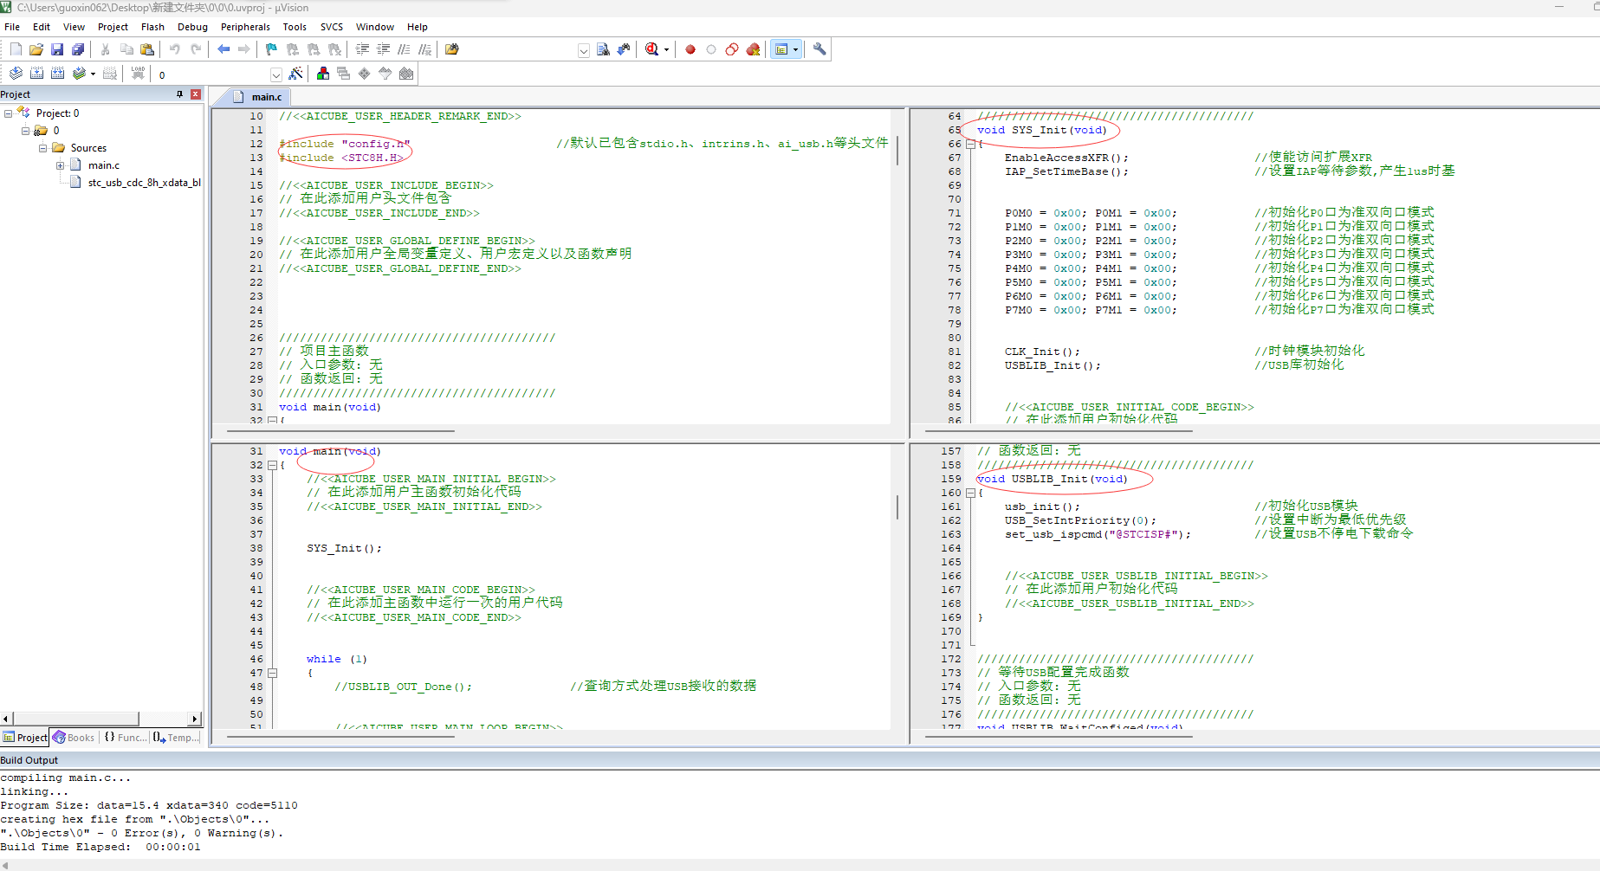
Task: Collapse the SYS_Init function fold at line 66
Action: [x=970, y=144]
